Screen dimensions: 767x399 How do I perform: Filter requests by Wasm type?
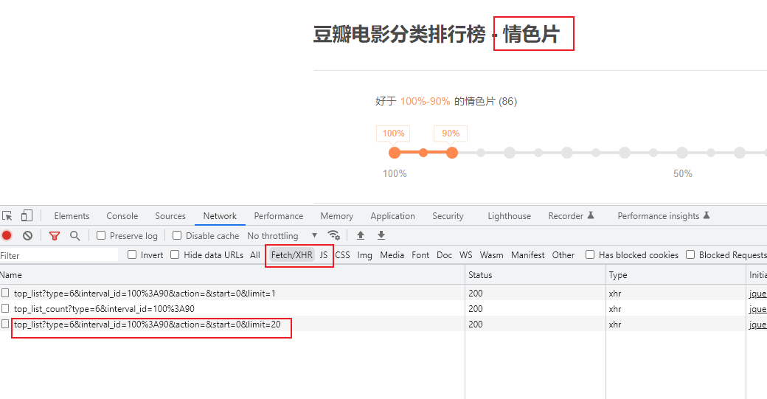click(491, 254)
